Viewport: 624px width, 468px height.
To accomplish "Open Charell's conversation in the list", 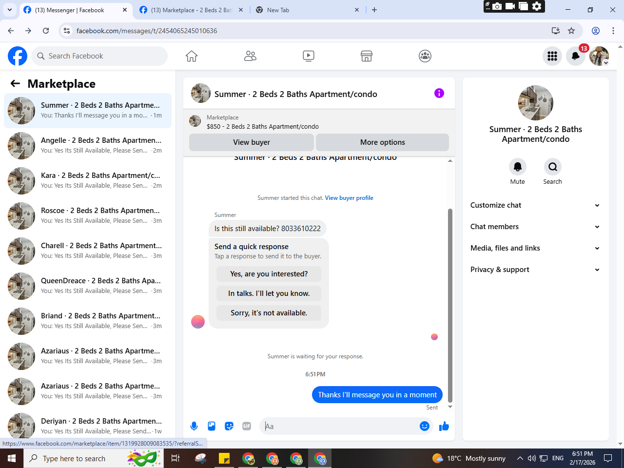I will [88, 251].
